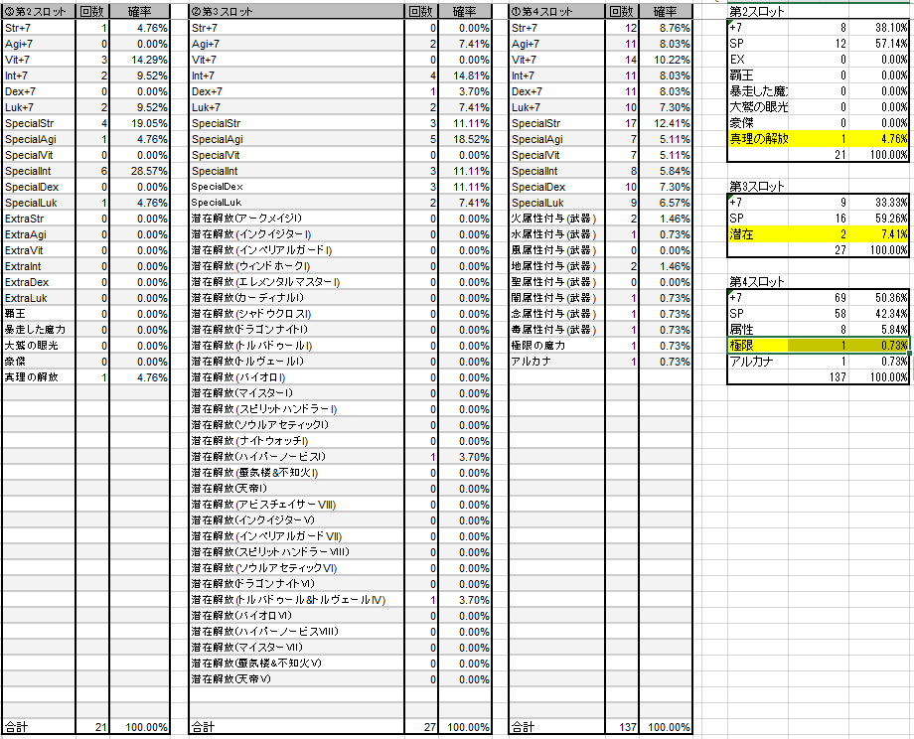Click the 潜在解放(天帝V) cell
Viewport: 914px width, 739px height.
(296, 679)
